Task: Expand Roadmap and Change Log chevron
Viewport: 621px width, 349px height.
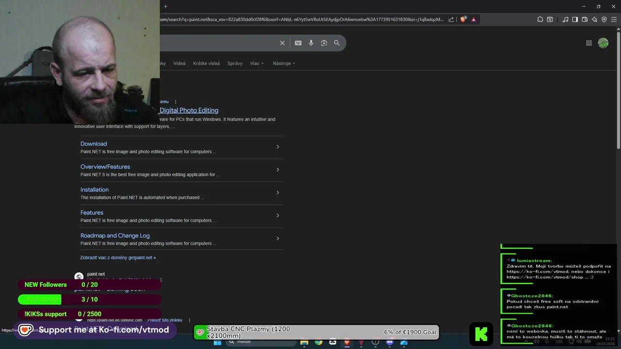Action: click(278, 238)
